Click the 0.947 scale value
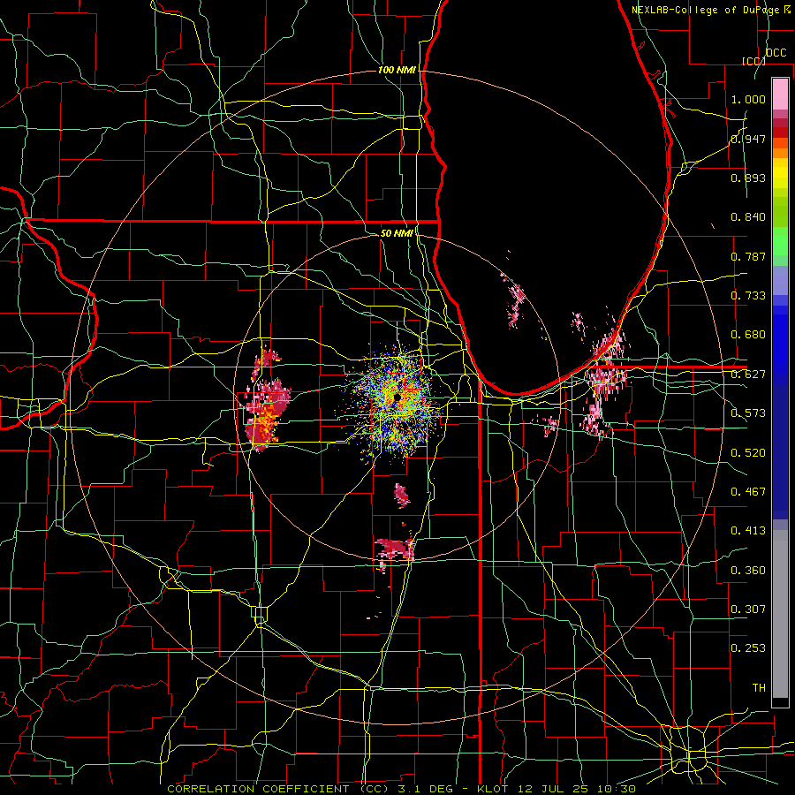 pos(748,139)
